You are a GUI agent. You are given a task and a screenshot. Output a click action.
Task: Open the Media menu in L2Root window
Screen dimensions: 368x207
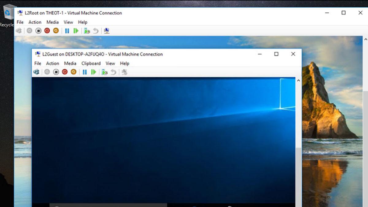(52, 22)
